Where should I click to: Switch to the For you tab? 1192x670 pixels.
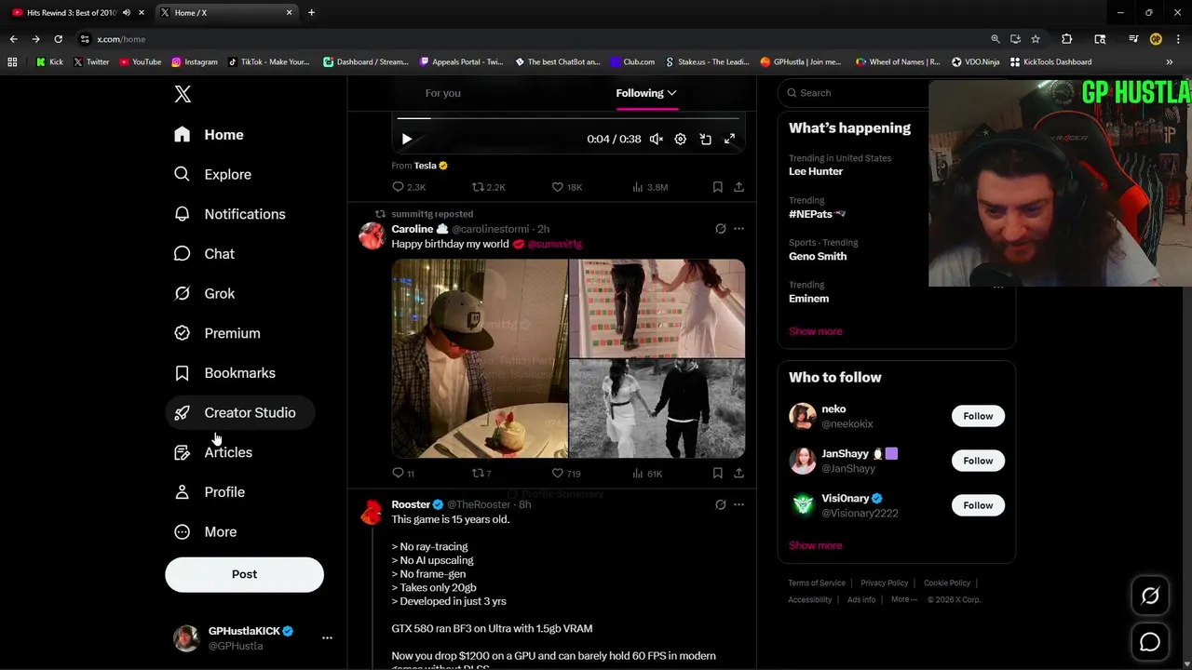pyautogui.click(x=443, y=93)
